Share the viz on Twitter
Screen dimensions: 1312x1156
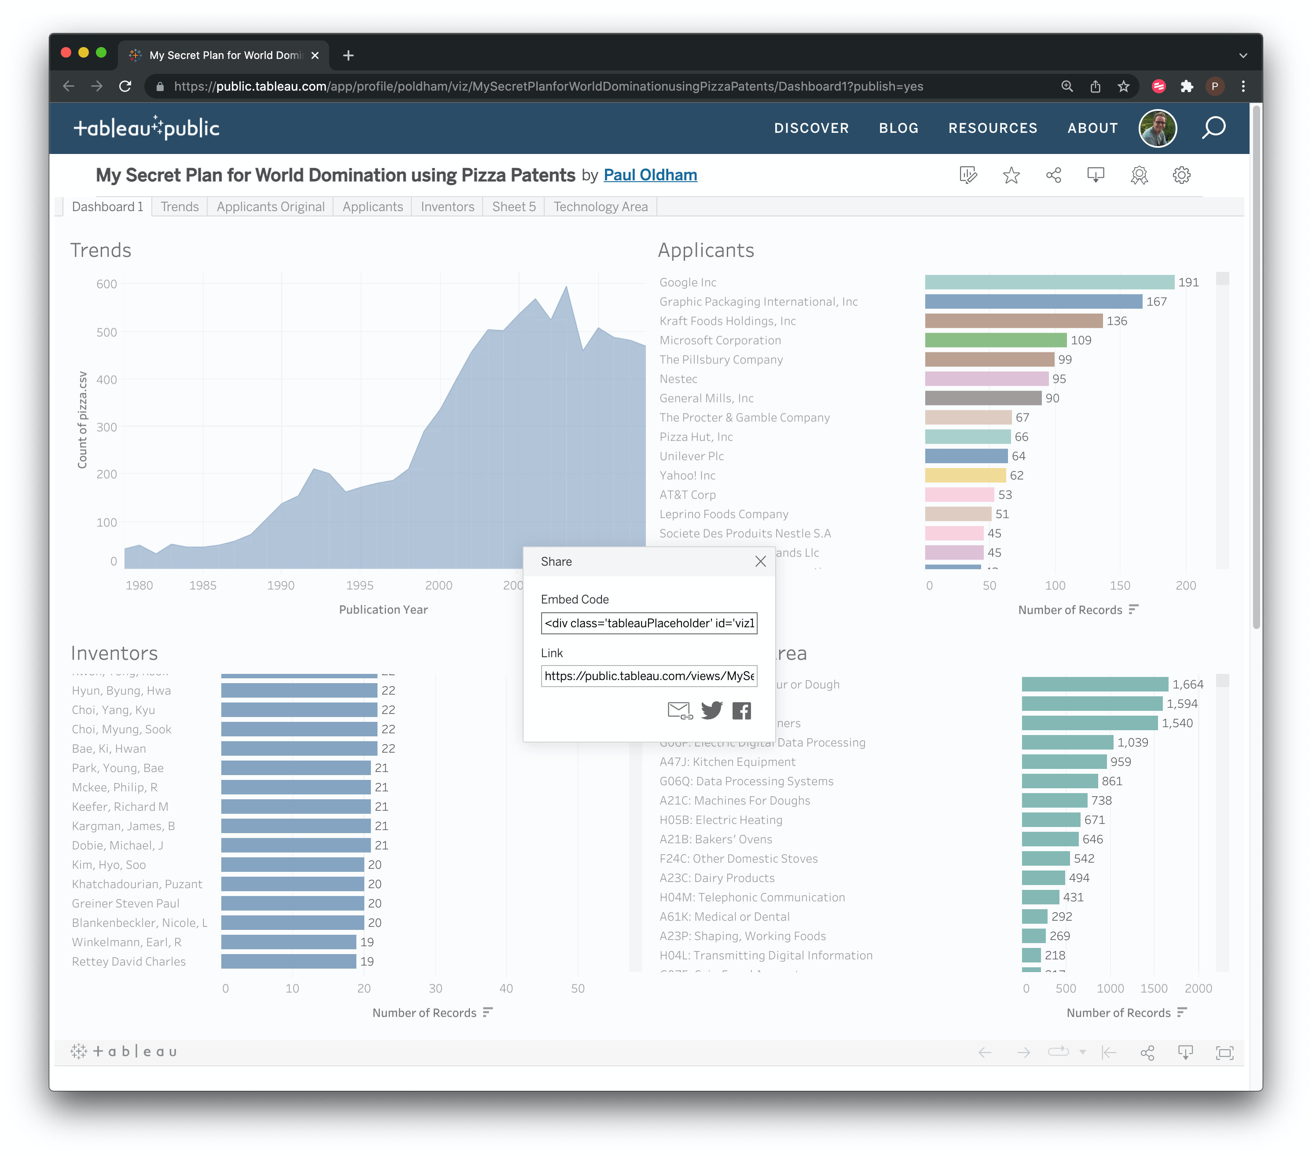point(711,710)
